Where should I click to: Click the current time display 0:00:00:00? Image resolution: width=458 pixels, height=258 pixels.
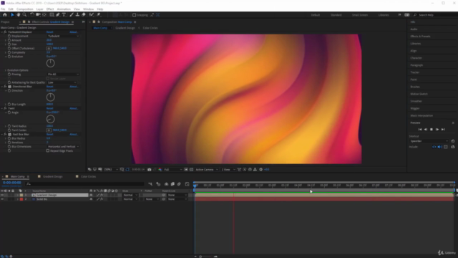point(12,183)
